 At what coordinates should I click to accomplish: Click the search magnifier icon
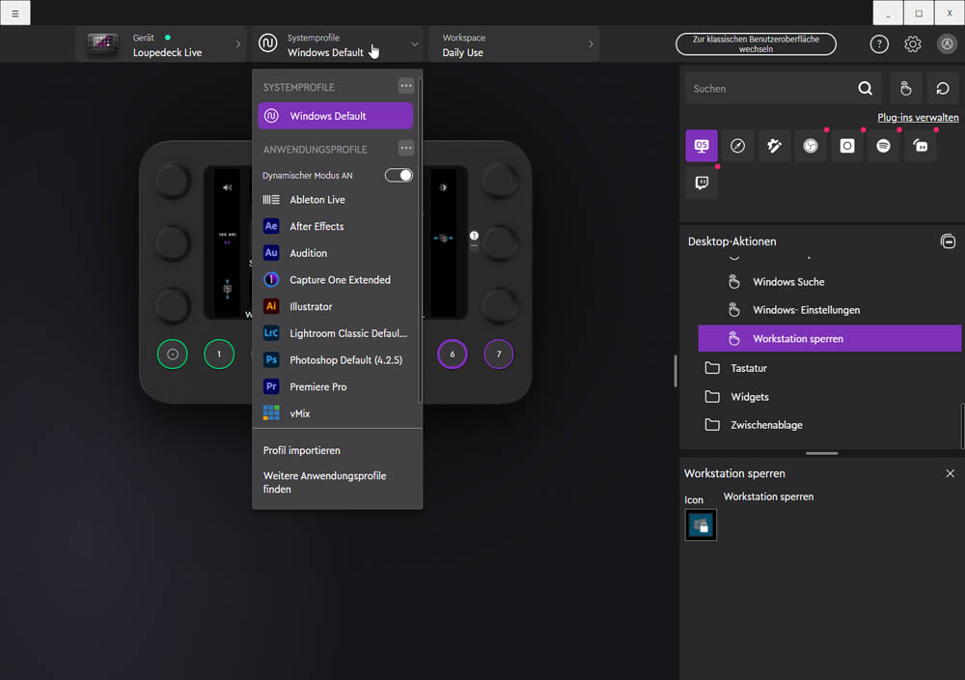coord(866,89)
